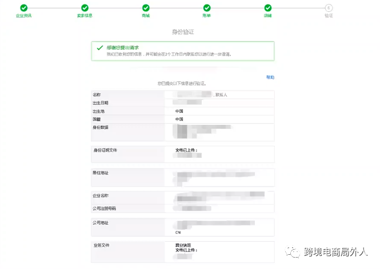The height and width of the screenshot is (269, 380).
Task: Click the 国籍 row label
Action: pyautogui.click(x=97, y=119)
